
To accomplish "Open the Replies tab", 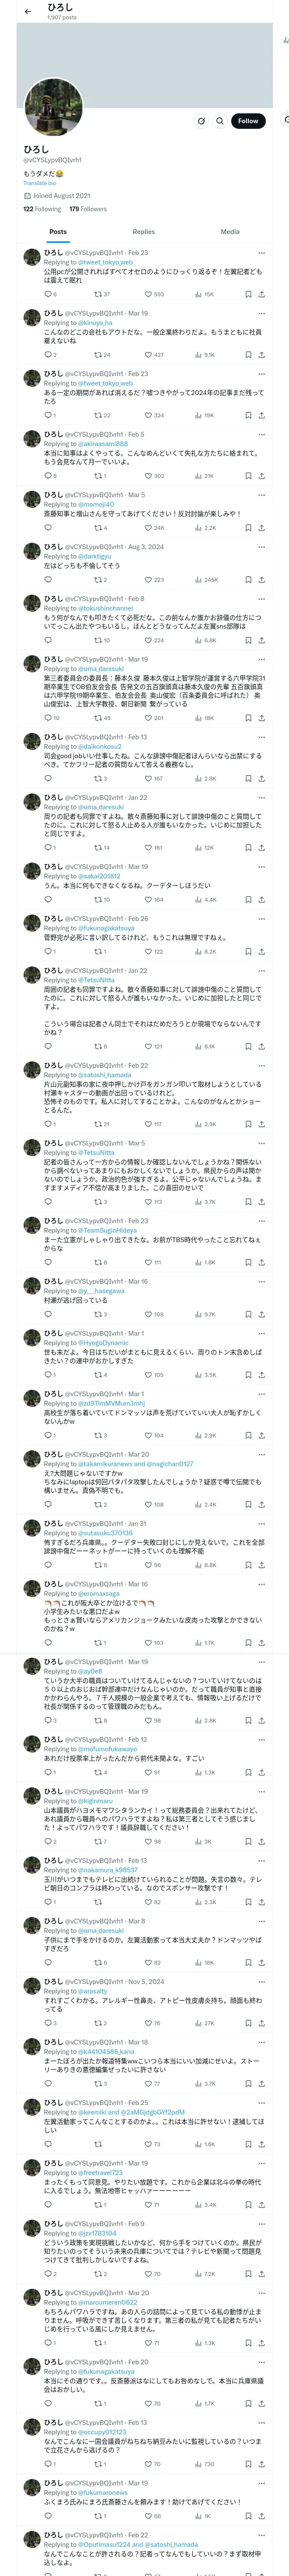I will point(143,232).
